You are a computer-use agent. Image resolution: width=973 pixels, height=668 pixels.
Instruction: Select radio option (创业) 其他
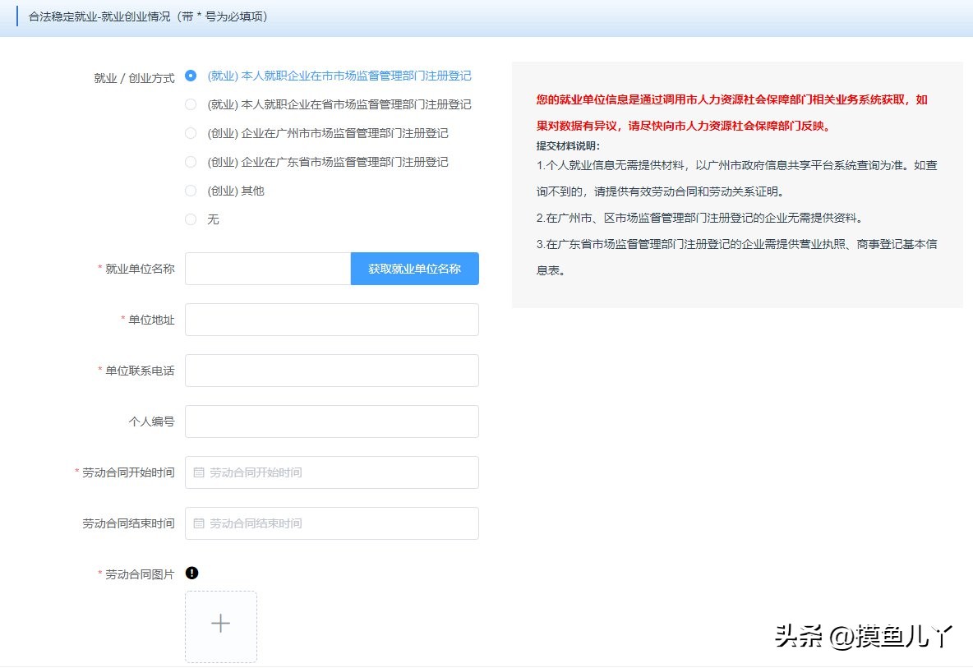coord(191,191)
